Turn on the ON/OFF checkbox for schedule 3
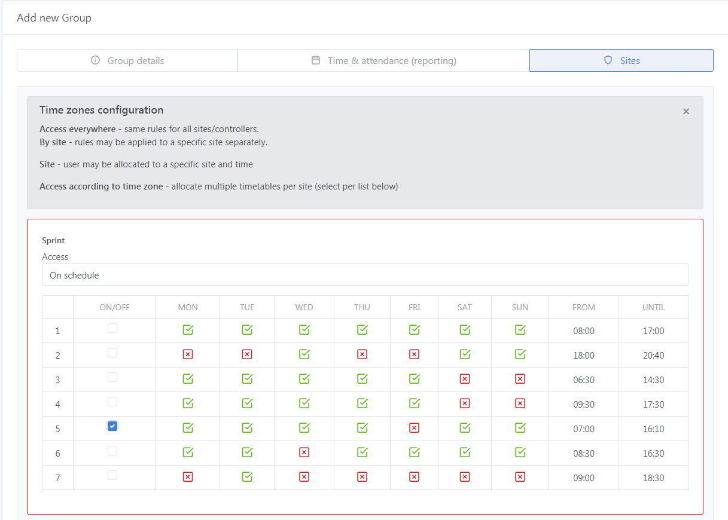728x520 pixels. tap(112, 377)
